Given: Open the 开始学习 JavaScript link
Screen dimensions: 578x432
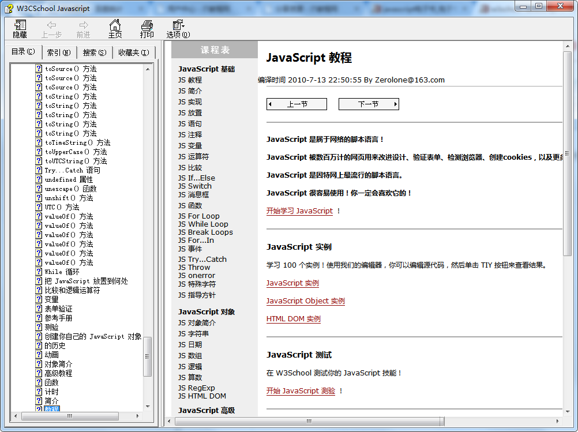Looking at the screenshot, I should click(x=299, y=211).
